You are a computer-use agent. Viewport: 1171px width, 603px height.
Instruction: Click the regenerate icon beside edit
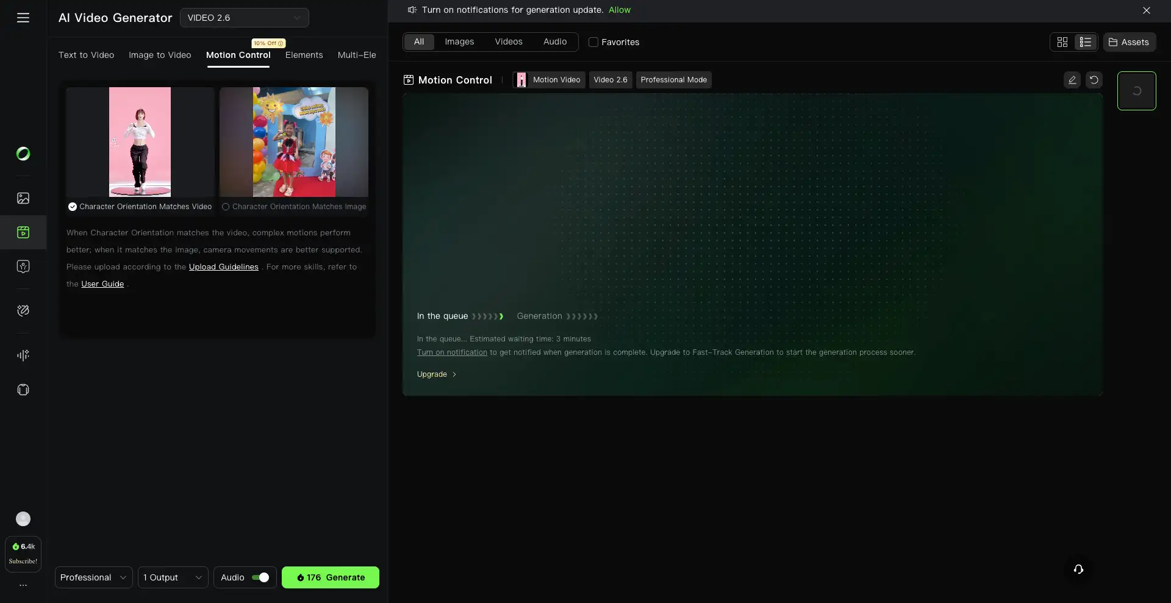[1094, 80]
